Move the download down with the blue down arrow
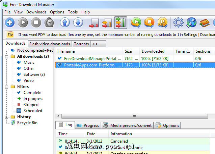Screen dimensions: 215x154 click(x=78, y=22)
